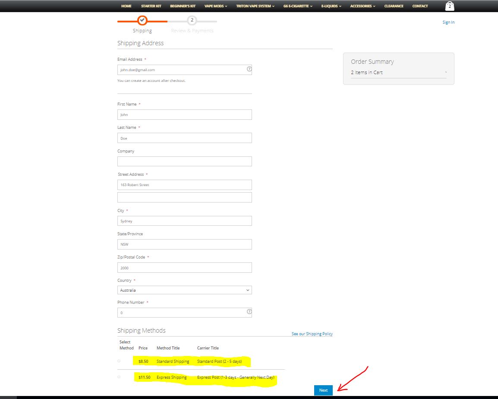
Task: Open the Clearance page from the navigation
Action: pyautogui.click(x=394, y=6)
